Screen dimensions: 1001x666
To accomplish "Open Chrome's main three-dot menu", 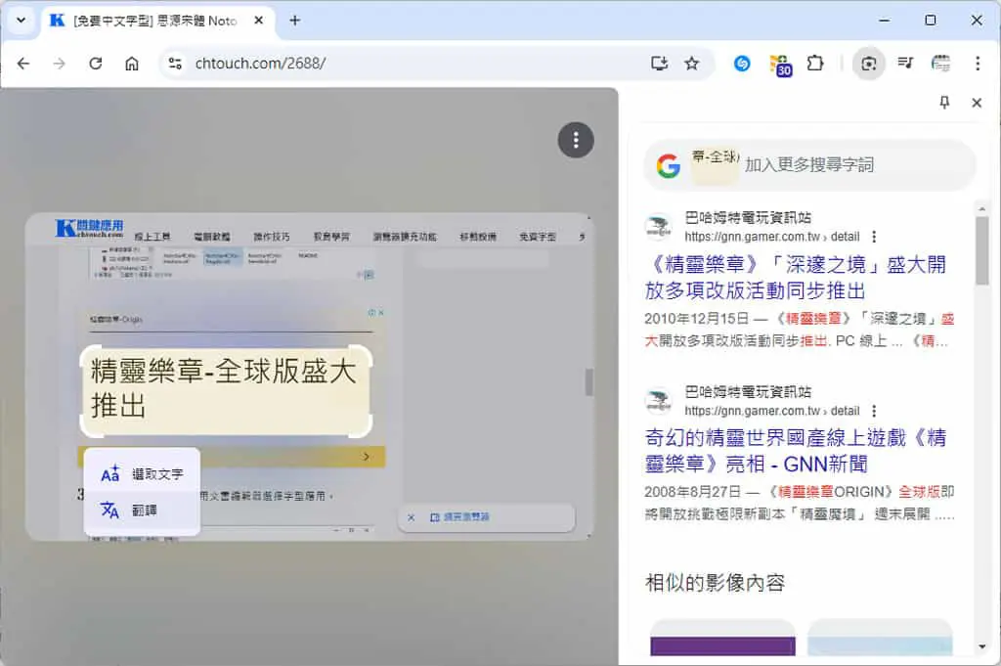I will coord(978,64).
